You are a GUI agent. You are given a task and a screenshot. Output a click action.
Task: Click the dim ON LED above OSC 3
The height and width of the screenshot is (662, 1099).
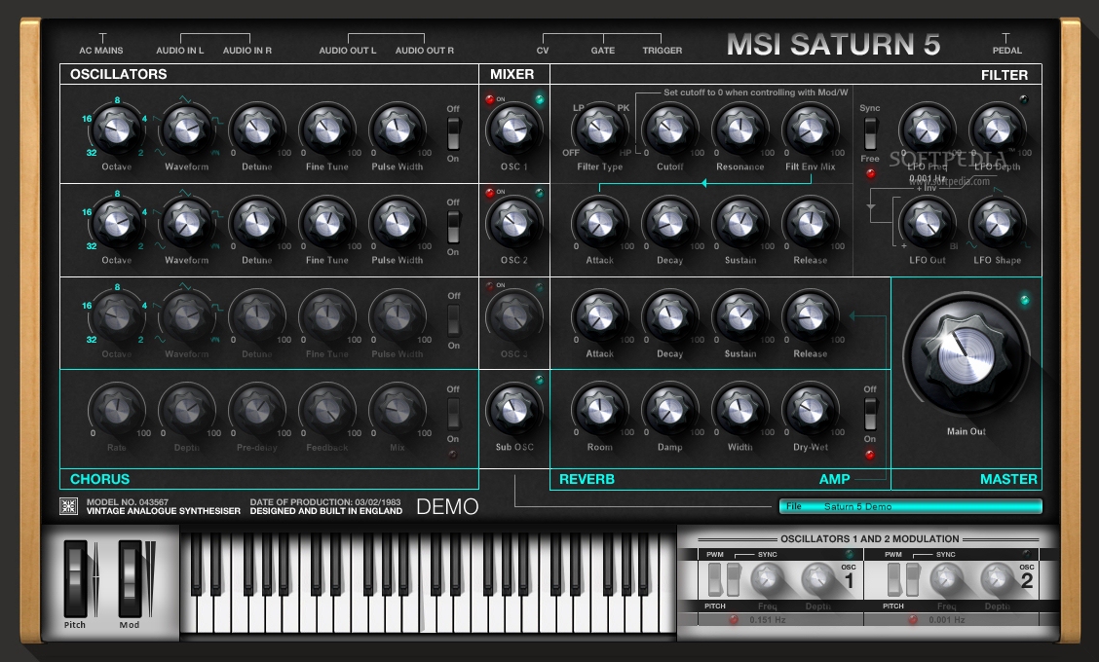point(489,286)
